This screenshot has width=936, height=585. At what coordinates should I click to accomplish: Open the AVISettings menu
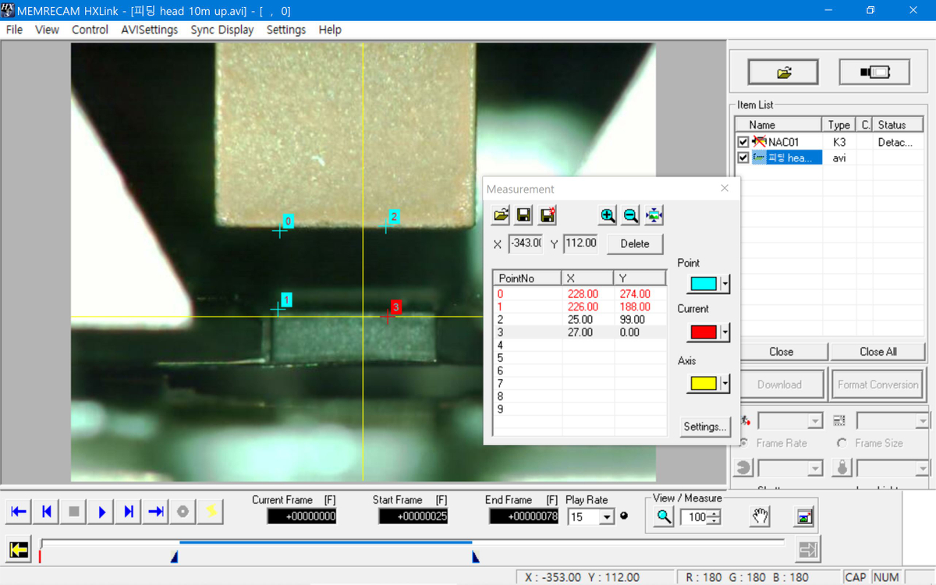(149, 30)
